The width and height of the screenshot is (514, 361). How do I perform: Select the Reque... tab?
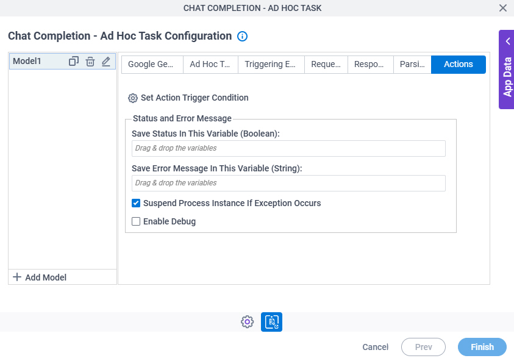click(326, 64)
